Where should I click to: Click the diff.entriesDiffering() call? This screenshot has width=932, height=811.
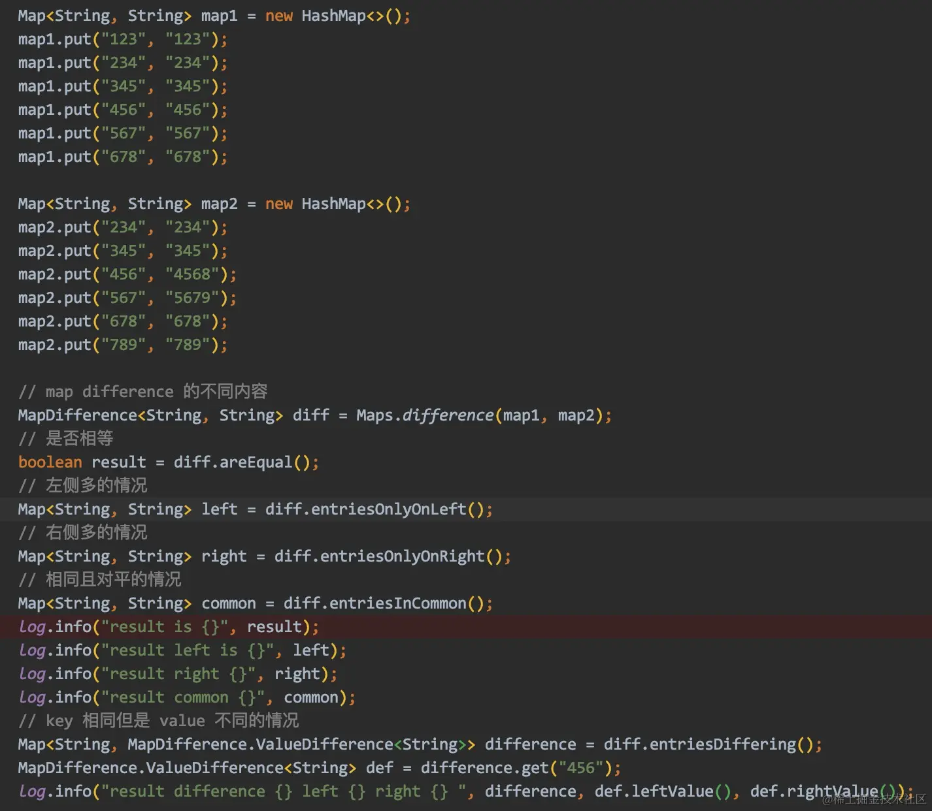[x=708, y=744]
